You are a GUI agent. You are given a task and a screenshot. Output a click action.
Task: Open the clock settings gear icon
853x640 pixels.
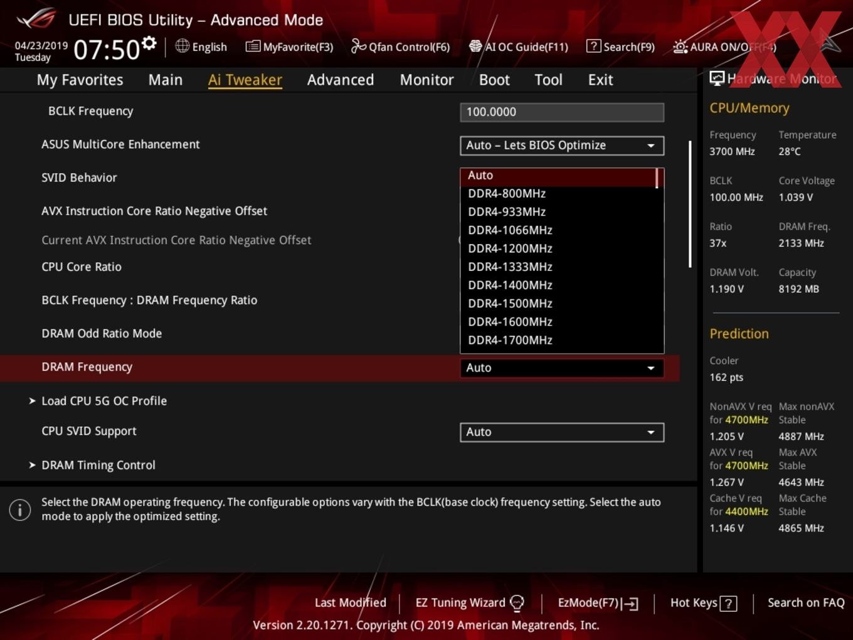pos(149,43)
